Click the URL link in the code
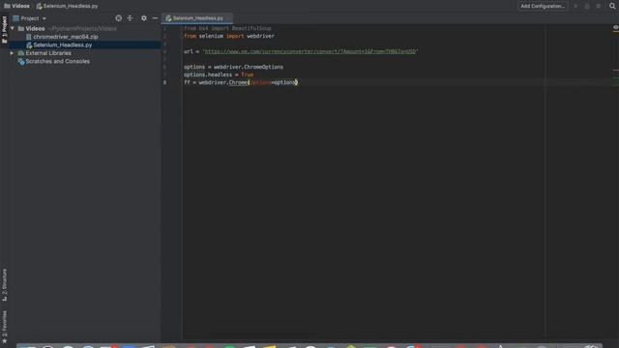619x348 pixels. pyautogui.click(x=309, y=51)
